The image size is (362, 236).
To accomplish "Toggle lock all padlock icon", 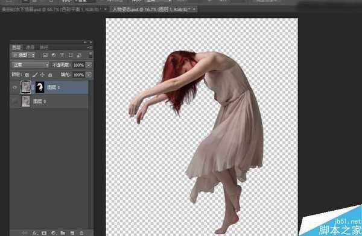I will click(50, 75).
